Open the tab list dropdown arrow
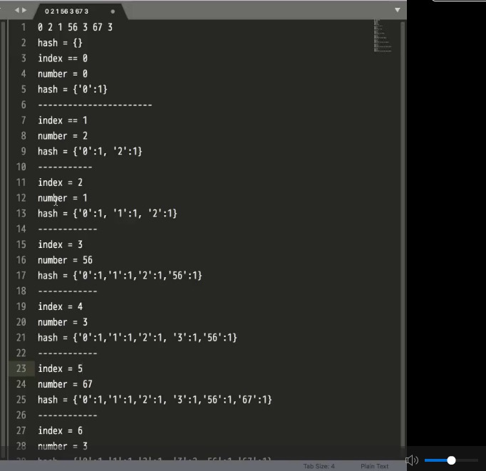The image size is (486, 471). click(398, 10)
